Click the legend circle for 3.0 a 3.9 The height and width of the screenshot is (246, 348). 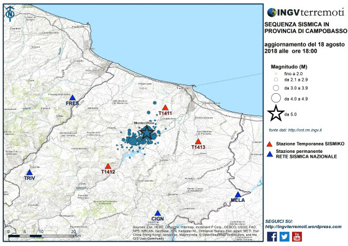(276, 88)
